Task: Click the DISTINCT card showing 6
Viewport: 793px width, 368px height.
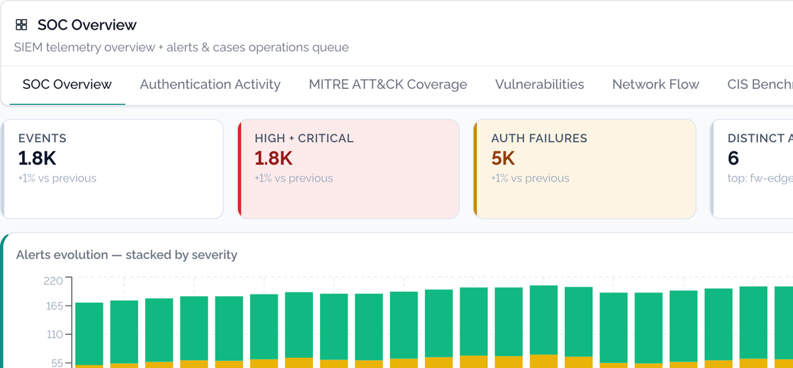Action: click(x=751, y=169)
